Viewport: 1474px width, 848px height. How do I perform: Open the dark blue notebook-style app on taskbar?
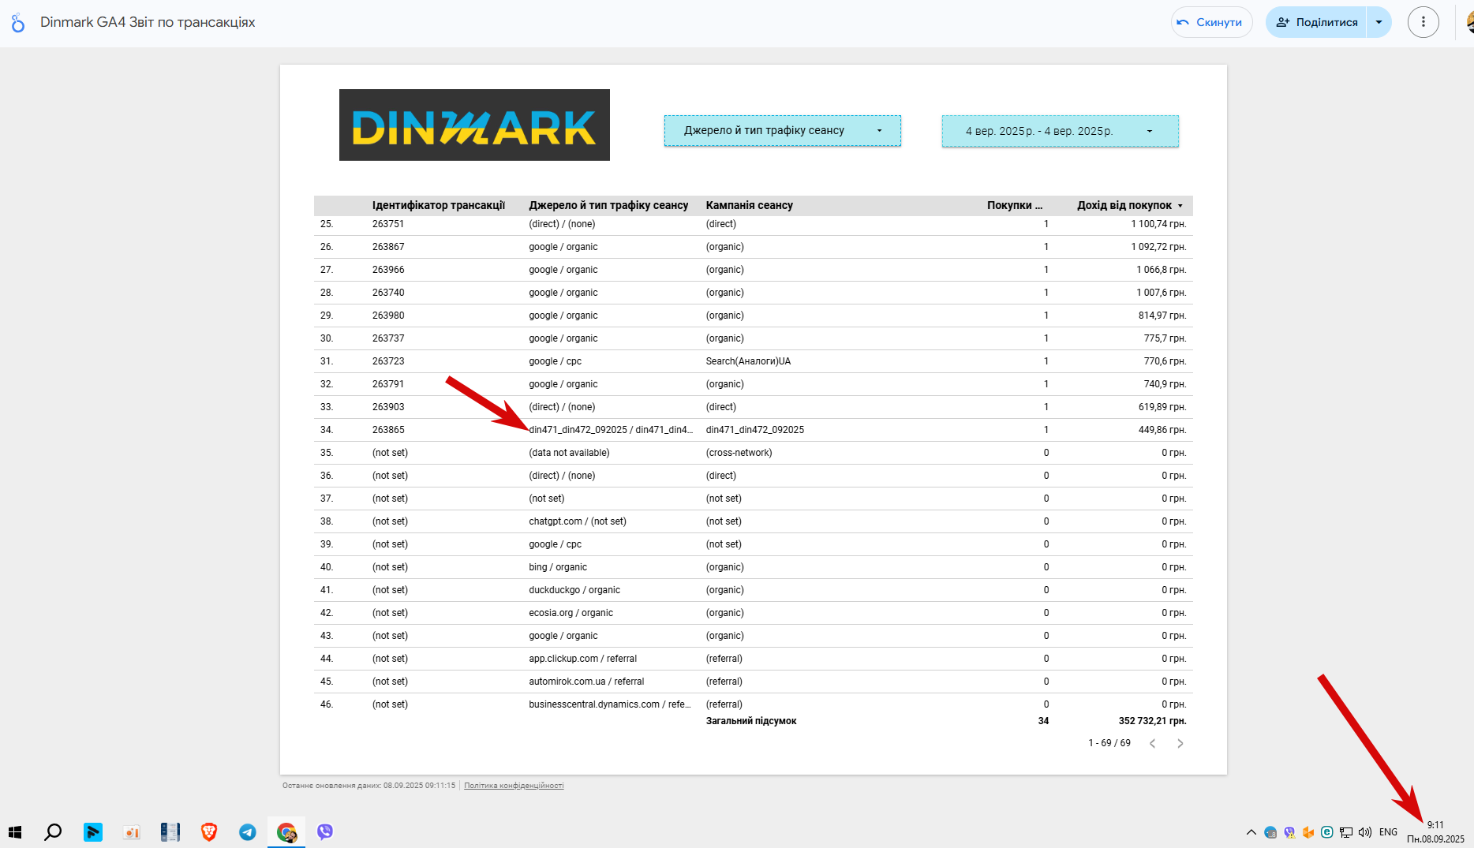pos(170,832)
